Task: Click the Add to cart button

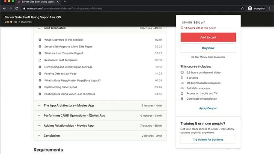Action: (208, 37)
